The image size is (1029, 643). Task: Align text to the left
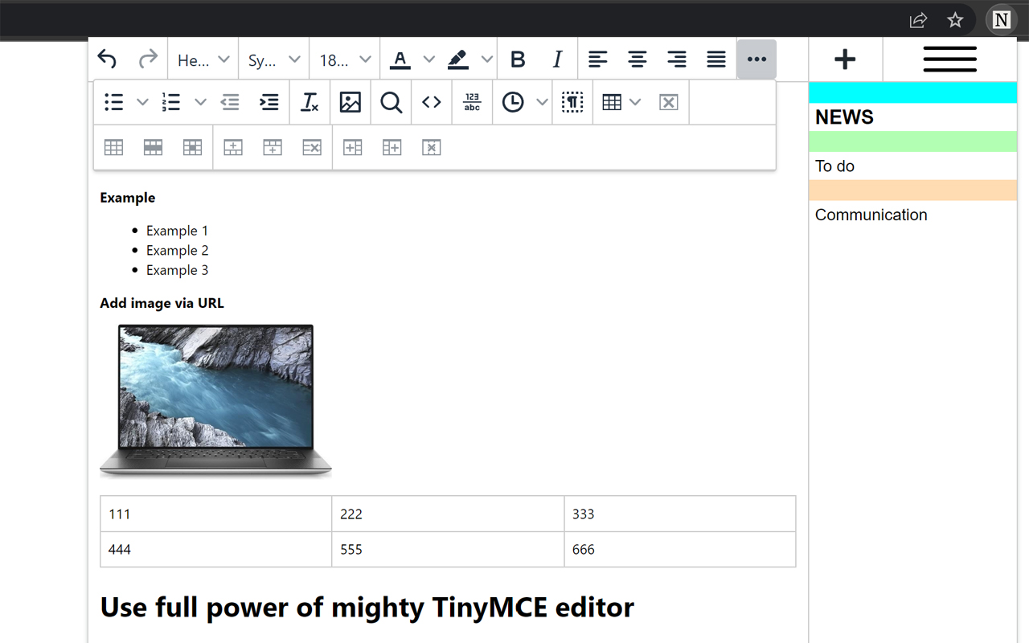point(598,59)
